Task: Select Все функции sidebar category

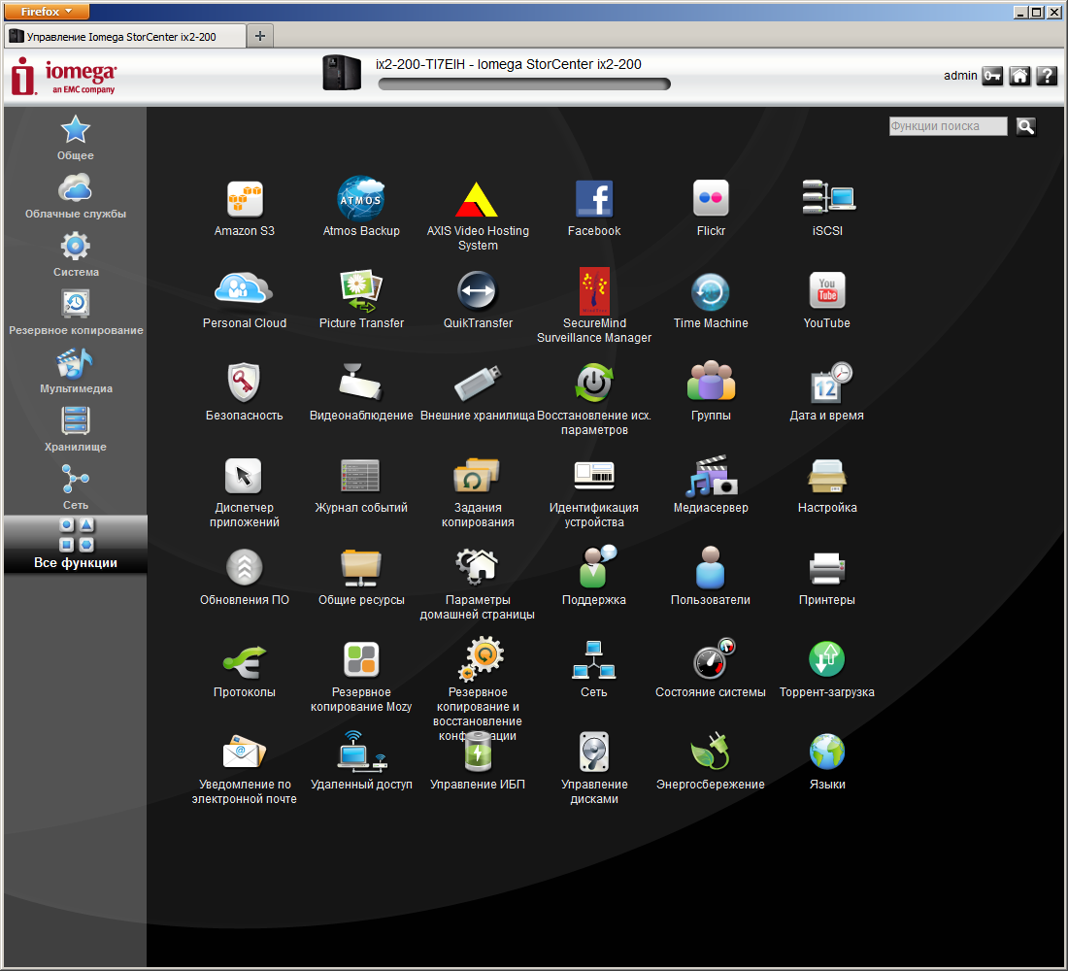Action: (75, 544)
